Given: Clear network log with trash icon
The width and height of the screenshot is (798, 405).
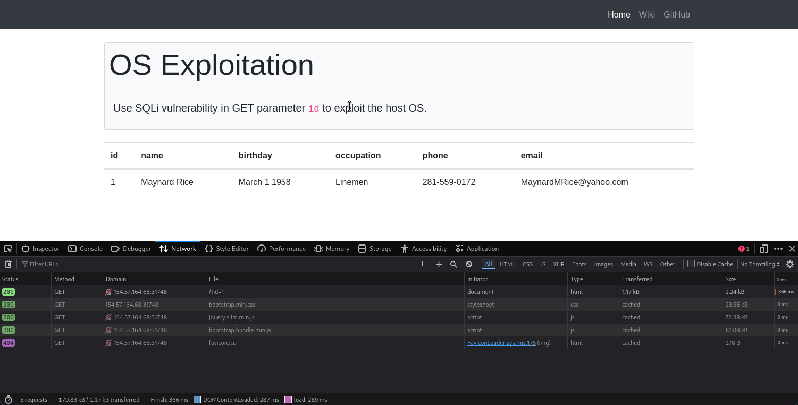Looking at the screenshot, I should click(x=8, y=264).
